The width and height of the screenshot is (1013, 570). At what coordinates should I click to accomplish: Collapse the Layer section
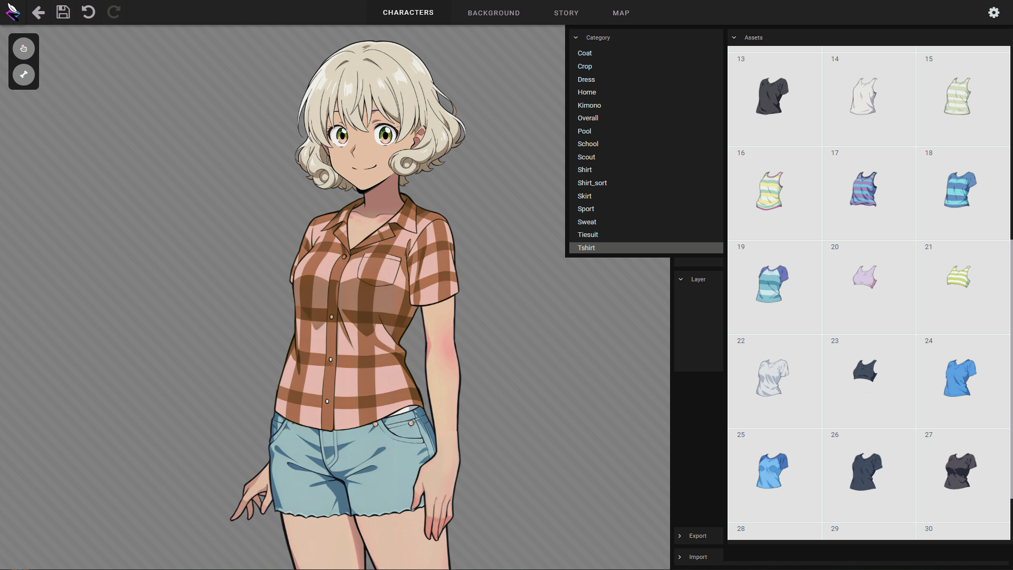(x=681, y=279)
